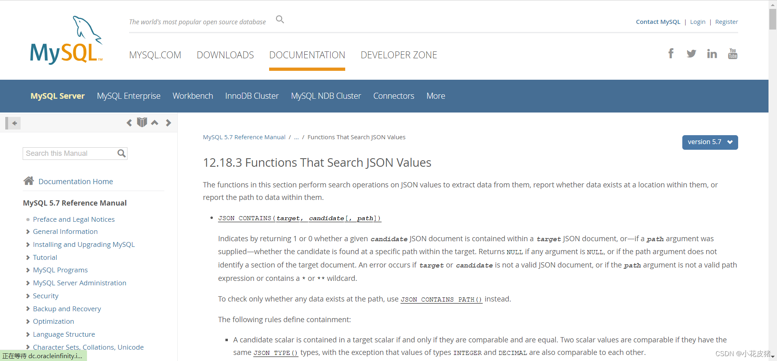Viewport: 777px width, 361px height.
Task: Collapse the sidebar with the arrow button
Action: (13, 123)
